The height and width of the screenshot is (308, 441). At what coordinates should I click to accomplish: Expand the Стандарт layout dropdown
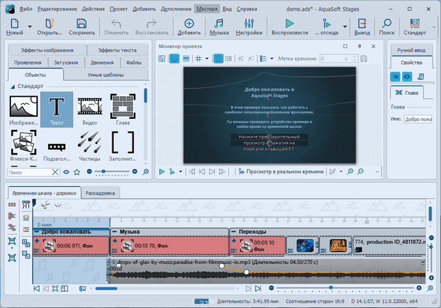[432, 32]
